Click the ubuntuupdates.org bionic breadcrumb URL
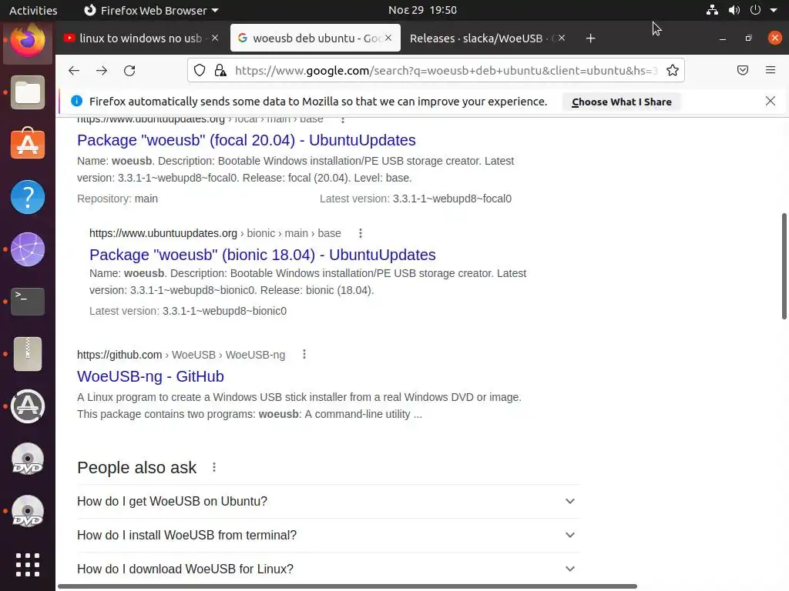789x591 pixels. click(215, 233)
